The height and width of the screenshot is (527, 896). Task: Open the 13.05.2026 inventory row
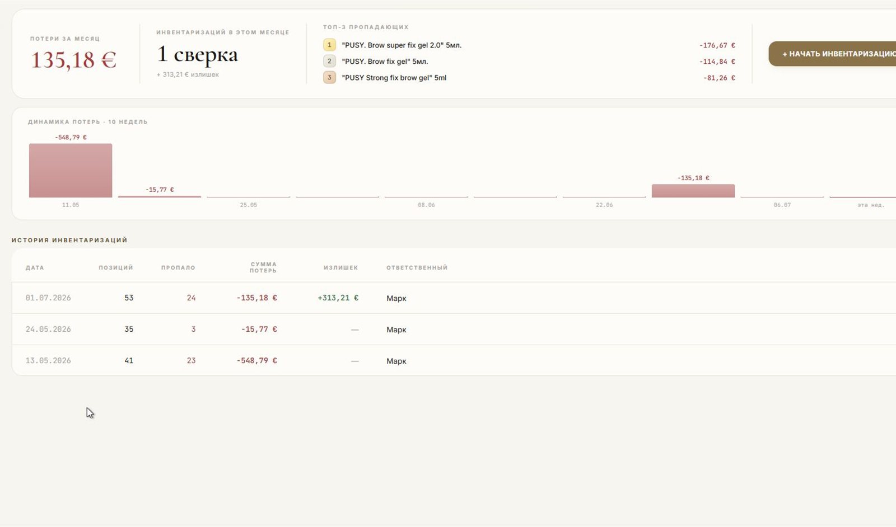coord(454,360)
